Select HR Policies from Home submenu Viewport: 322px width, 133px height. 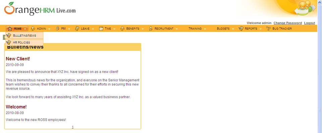click(x=24, y=42)
